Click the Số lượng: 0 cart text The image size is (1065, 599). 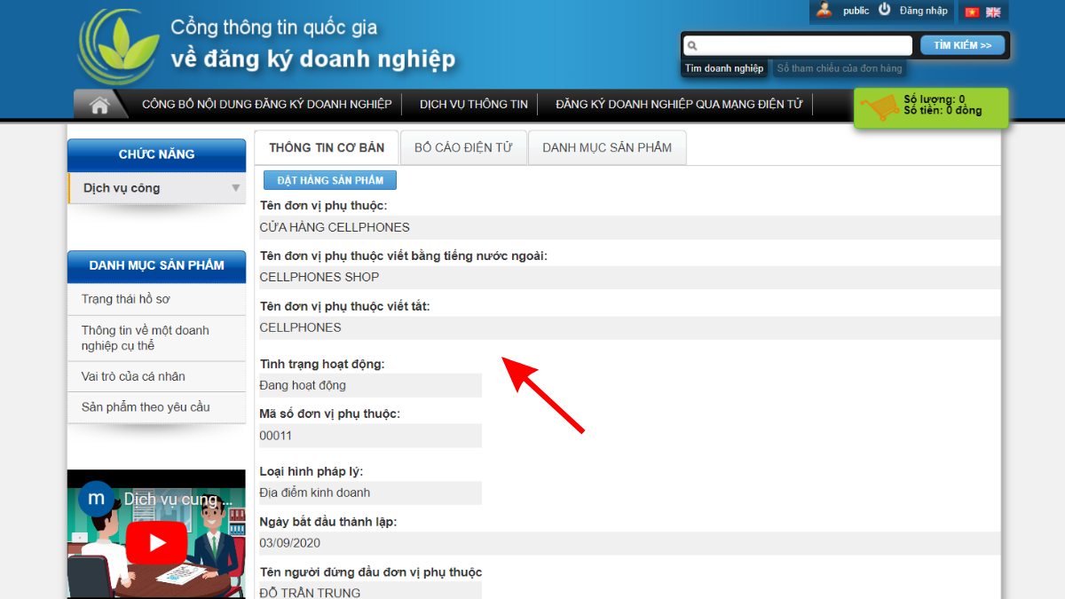pyautogui.click(x=935, y=99)
